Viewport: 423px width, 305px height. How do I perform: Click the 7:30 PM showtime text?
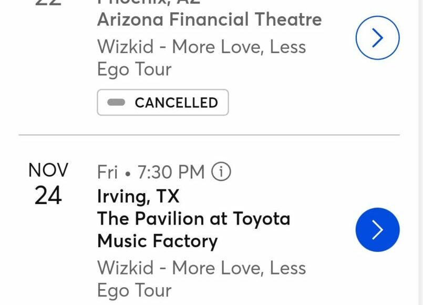[171, 172]
